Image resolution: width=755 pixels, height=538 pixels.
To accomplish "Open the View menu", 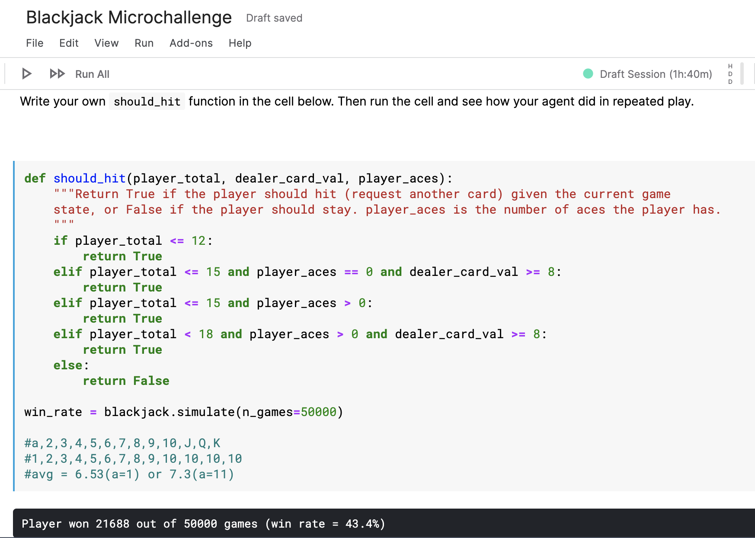I will point(106,43).
